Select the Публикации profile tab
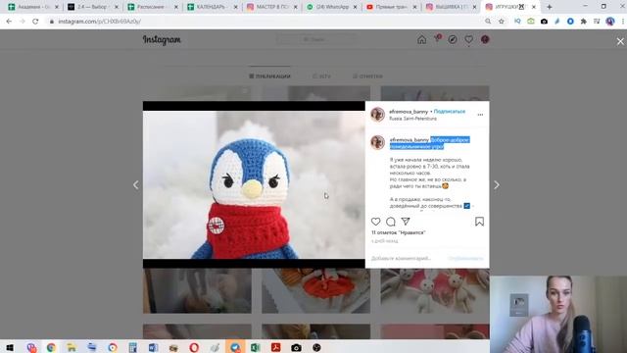 point(269,76)
